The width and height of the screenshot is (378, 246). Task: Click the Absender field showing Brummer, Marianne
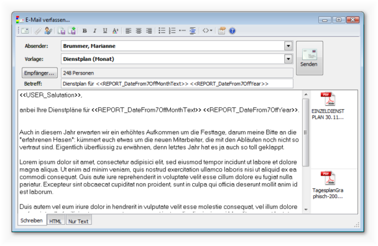click(x=177, y=46)
